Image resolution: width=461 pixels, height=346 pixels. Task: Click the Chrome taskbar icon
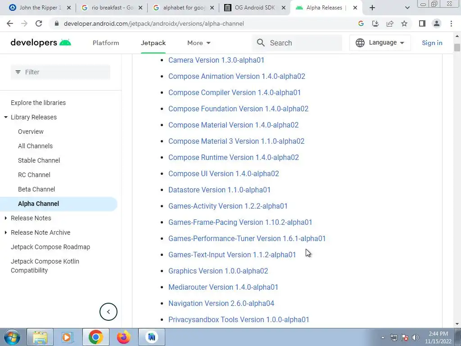pos(95,337)
